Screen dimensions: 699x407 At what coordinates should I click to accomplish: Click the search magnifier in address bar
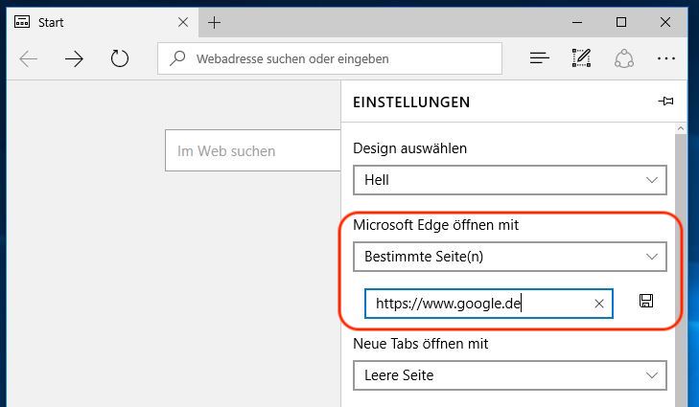(x=177, y=58)
